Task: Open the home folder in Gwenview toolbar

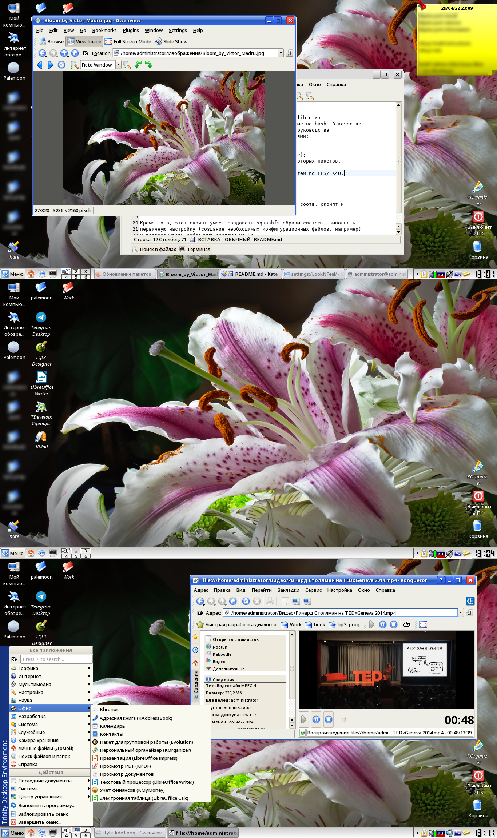Action: pos(75,53)
